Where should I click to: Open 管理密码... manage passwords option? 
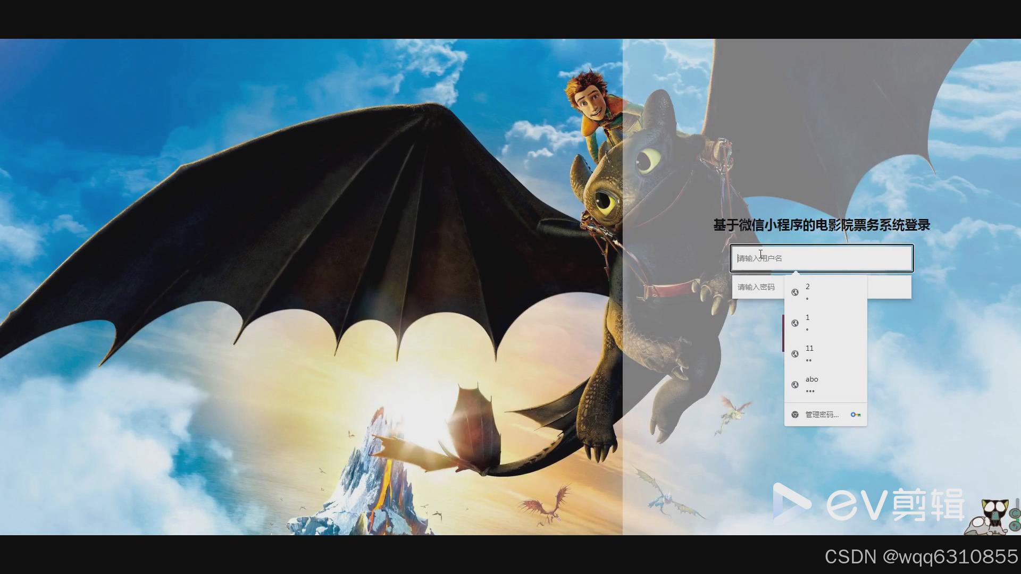coord(822,415)
